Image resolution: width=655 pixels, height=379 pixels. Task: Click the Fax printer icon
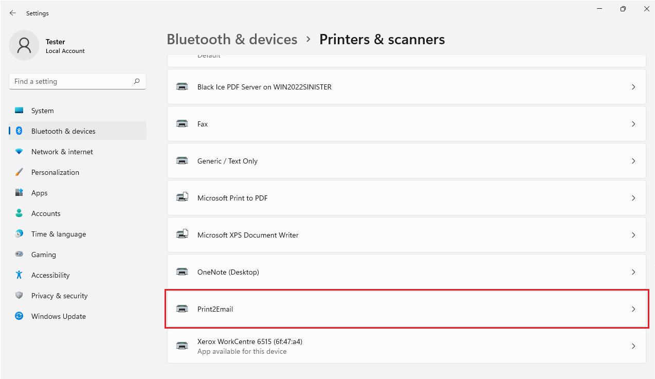[x=182, y=124]
